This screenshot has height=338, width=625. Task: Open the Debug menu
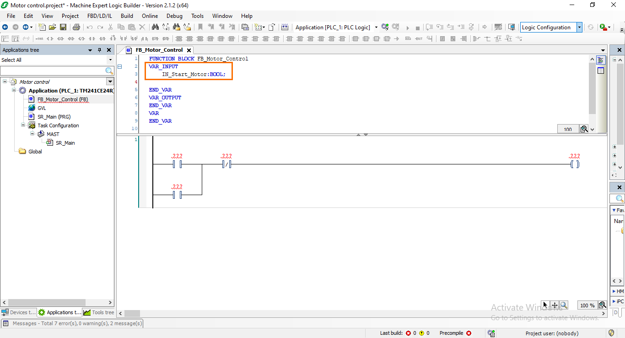click(x=174, y=16)
